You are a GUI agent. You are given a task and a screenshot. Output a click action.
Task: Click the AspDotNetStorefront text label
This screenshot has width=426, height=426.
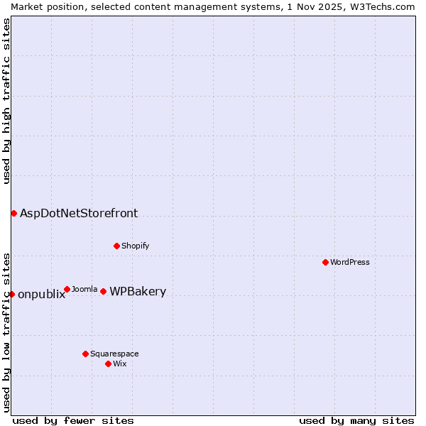point(79,213)
